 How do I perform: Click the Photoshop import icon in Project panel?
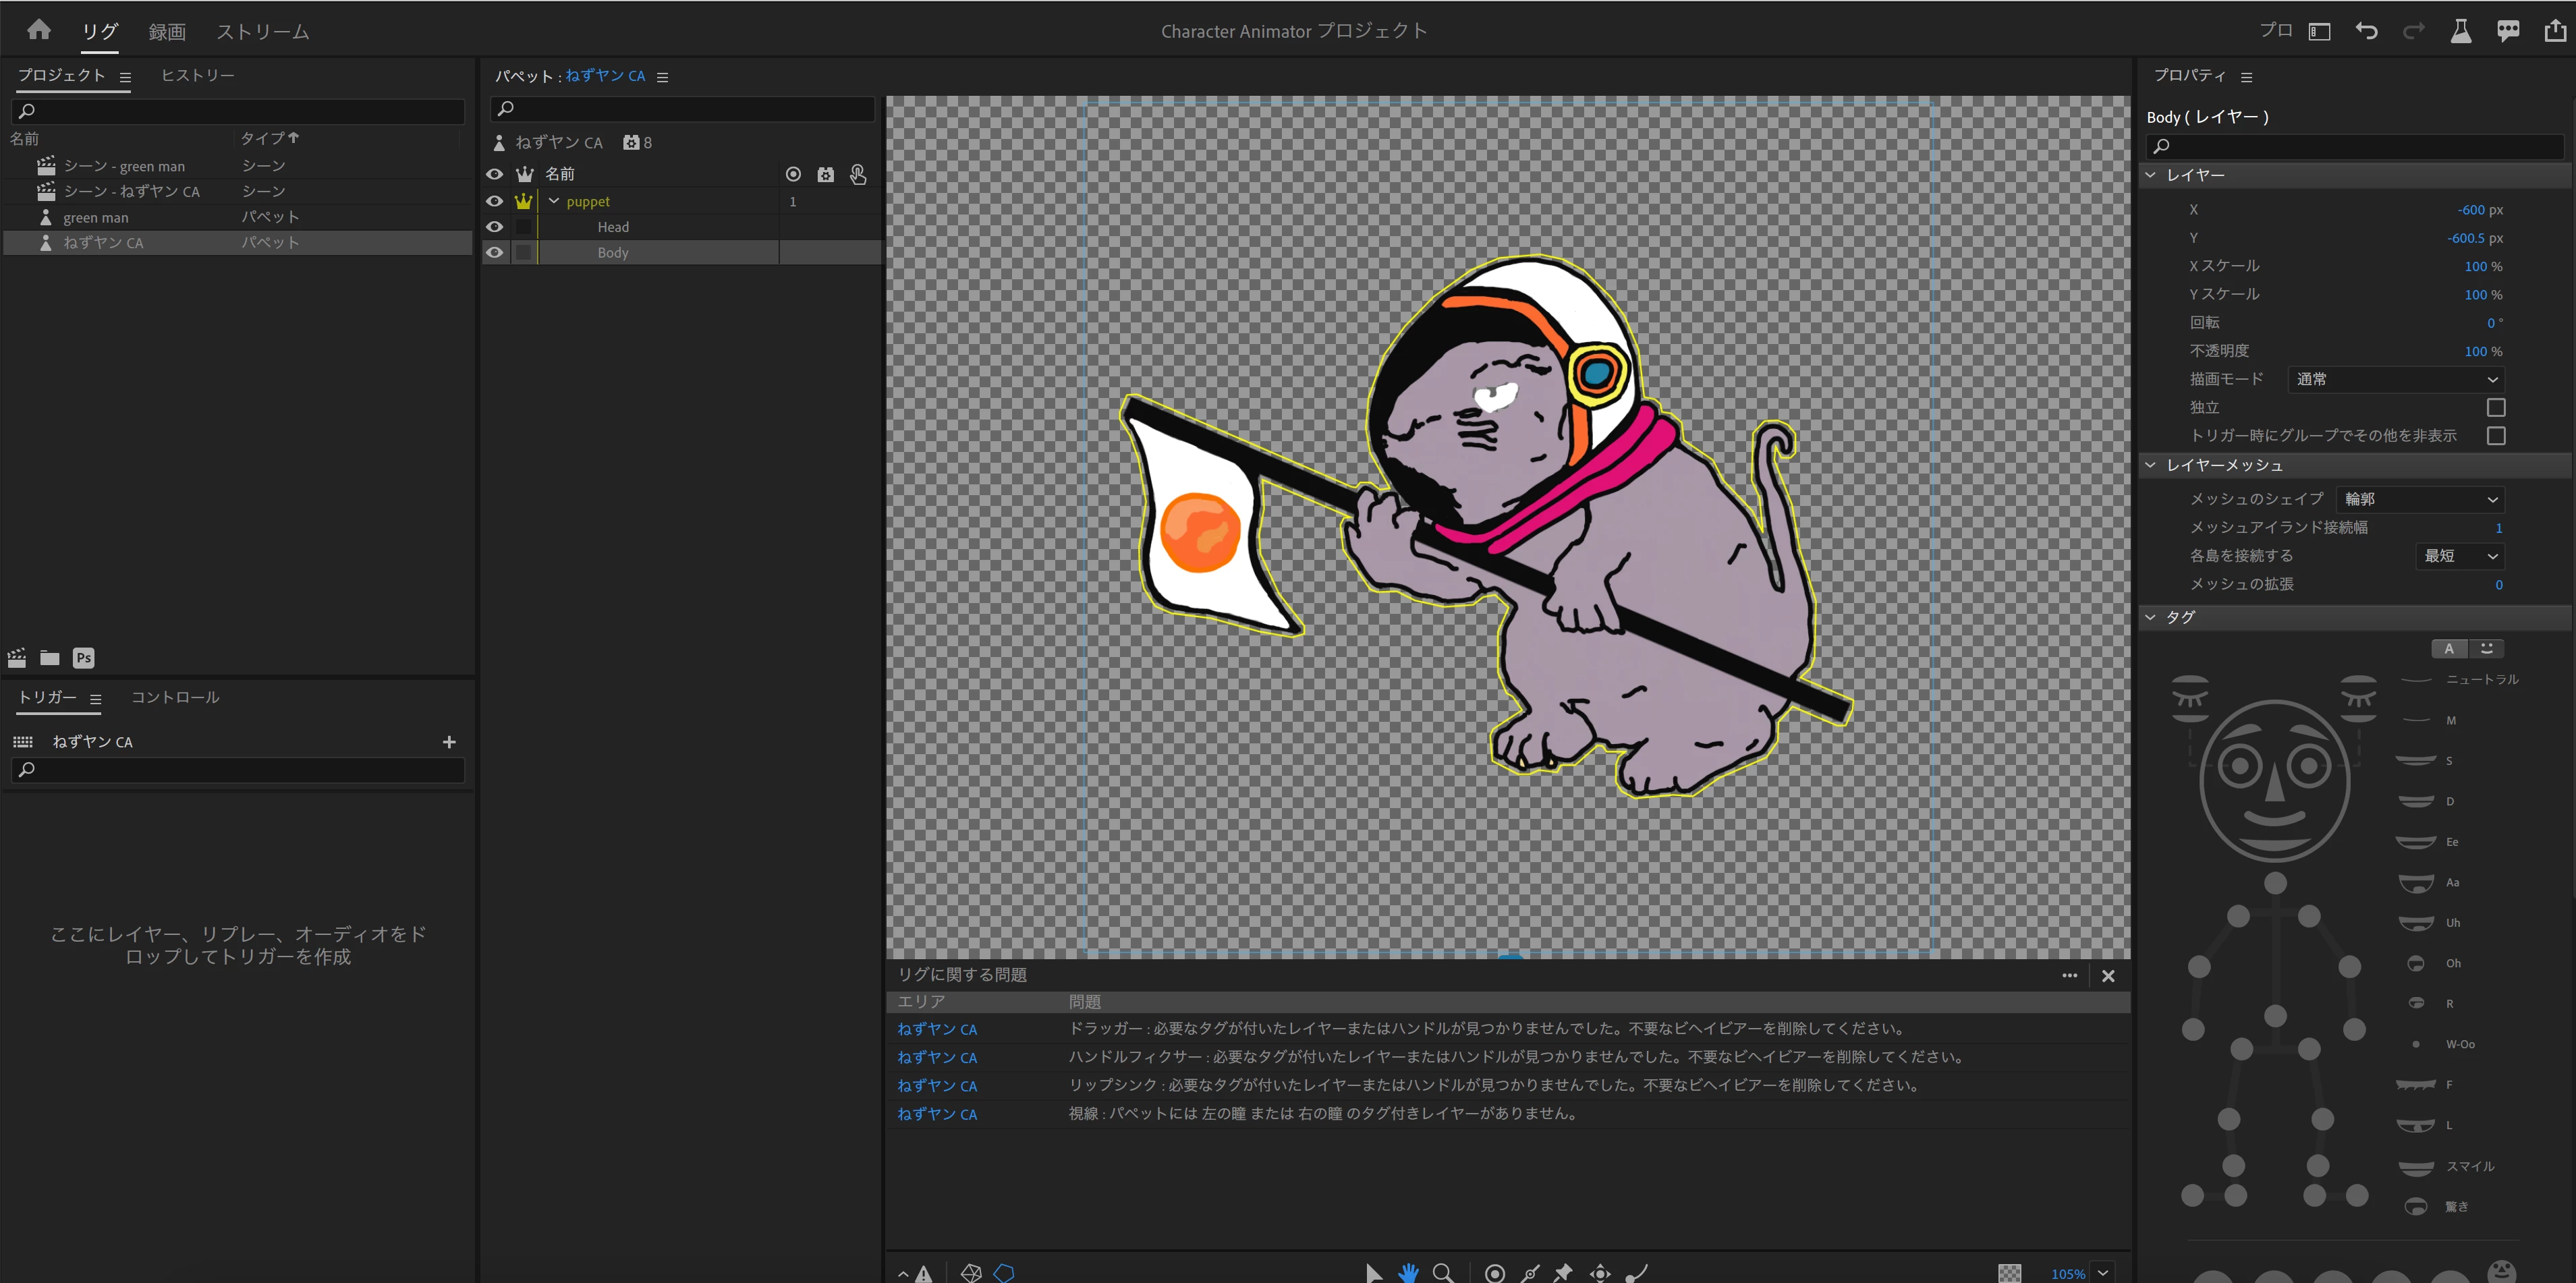[83, 657]
